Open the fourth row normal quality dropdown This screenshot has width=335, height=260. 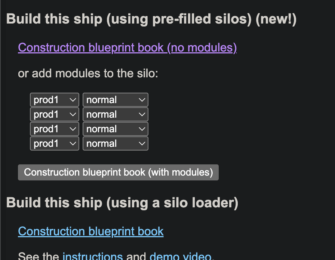point(116,143)
